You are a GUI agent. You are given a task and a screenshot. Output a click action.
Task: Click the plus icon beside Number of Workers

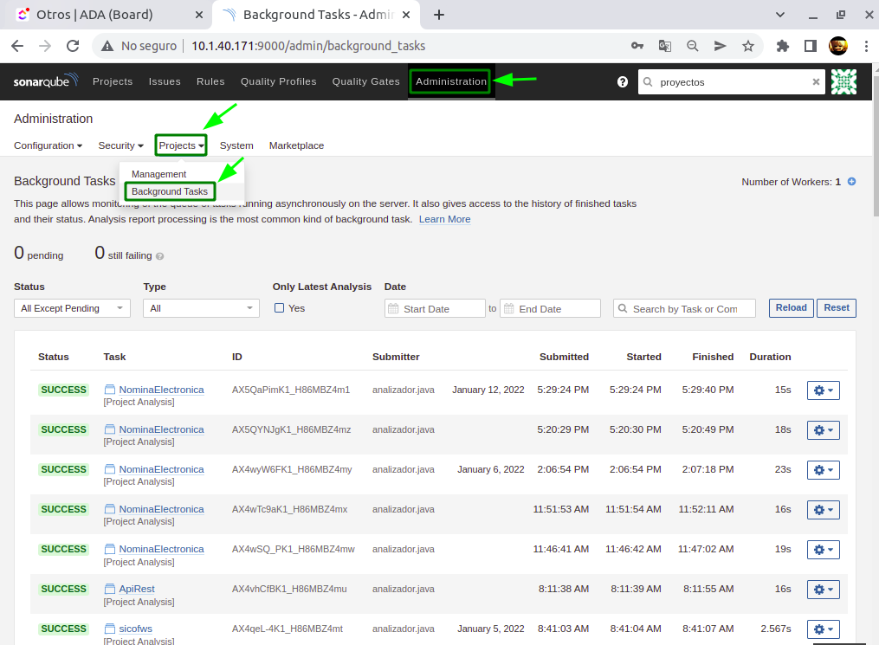851,182
